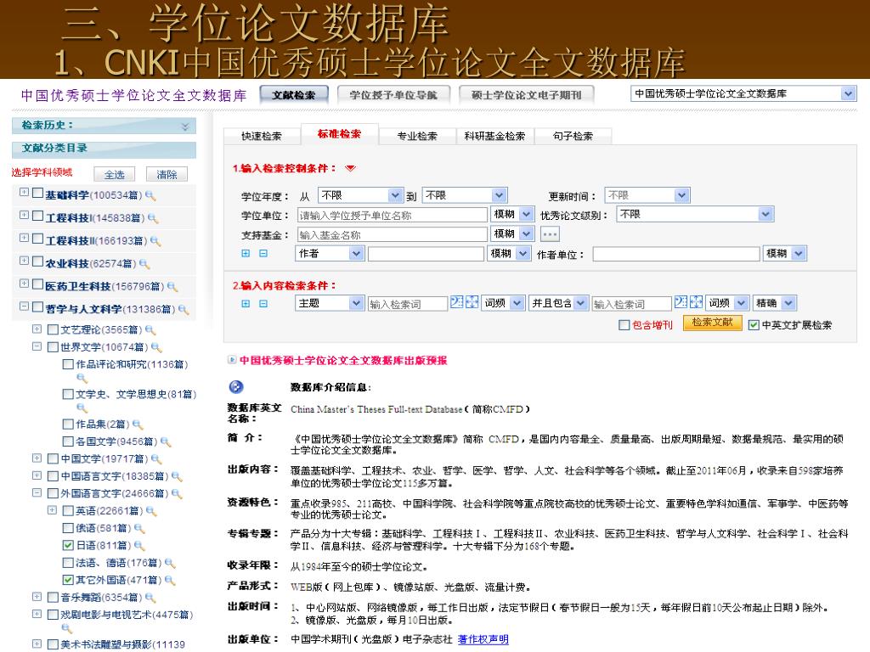Add row with plus icon beside 作者 field
Viewport: 870px width, 652px height.
pyautogui.click(x=246, y=253)
